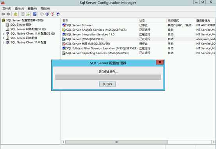
Task: Click the SQL Server 服务 tree node icon
Action: click(7, 25)
